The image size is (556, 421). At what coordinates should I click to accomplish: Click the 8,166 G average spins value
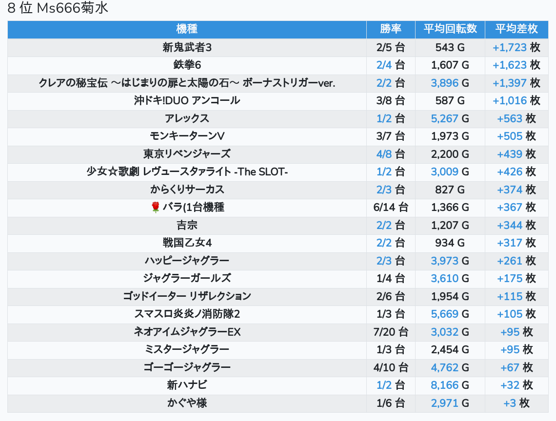coord(450,385)
